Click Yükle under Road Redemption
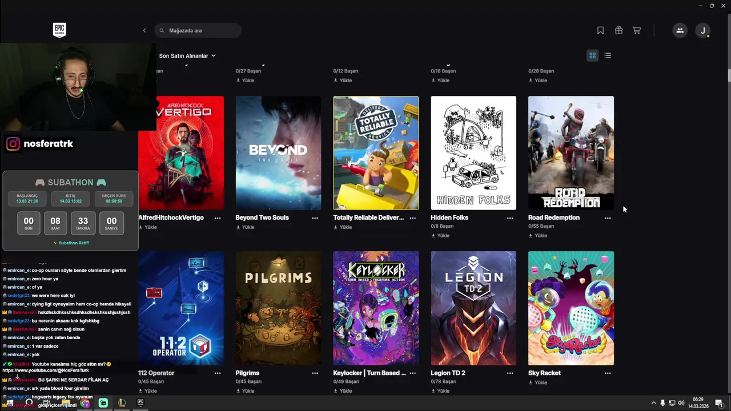Image resolution: width=731 pixels, height=411 pixels. [538, 236]
